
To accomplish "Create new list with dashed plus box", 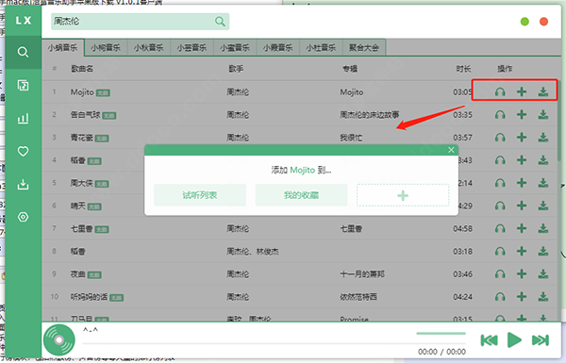I will tap(403, 195).
